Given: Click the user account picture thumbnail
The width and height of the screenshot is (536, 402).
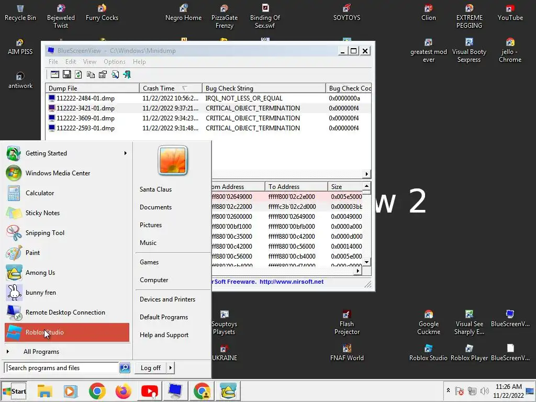Looking at the screenshot, I should point(173,160).
